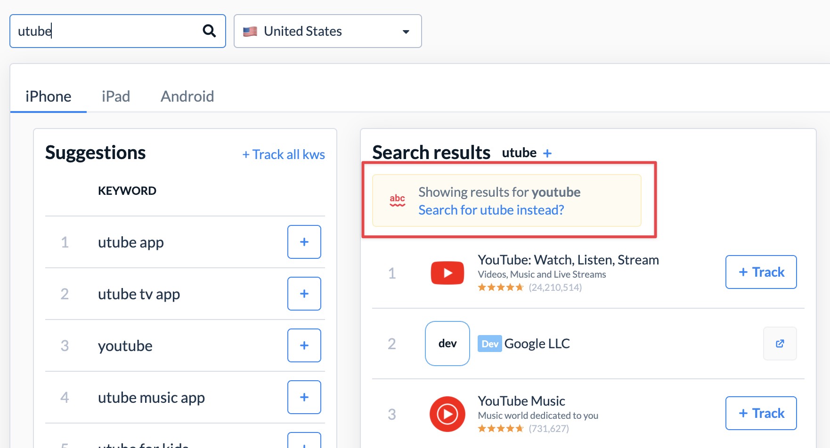The width and height of the screenshot is (830, 448).
Task: Click the youtube suggestion text
Action: [x=125, y=346]
